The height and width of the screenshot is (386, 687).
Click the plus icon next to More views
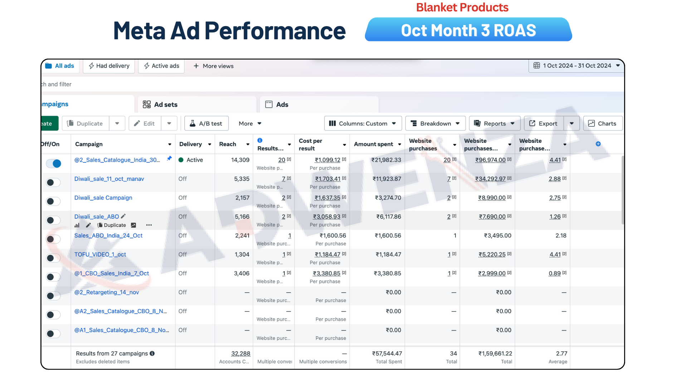click(x=196, y=66)
